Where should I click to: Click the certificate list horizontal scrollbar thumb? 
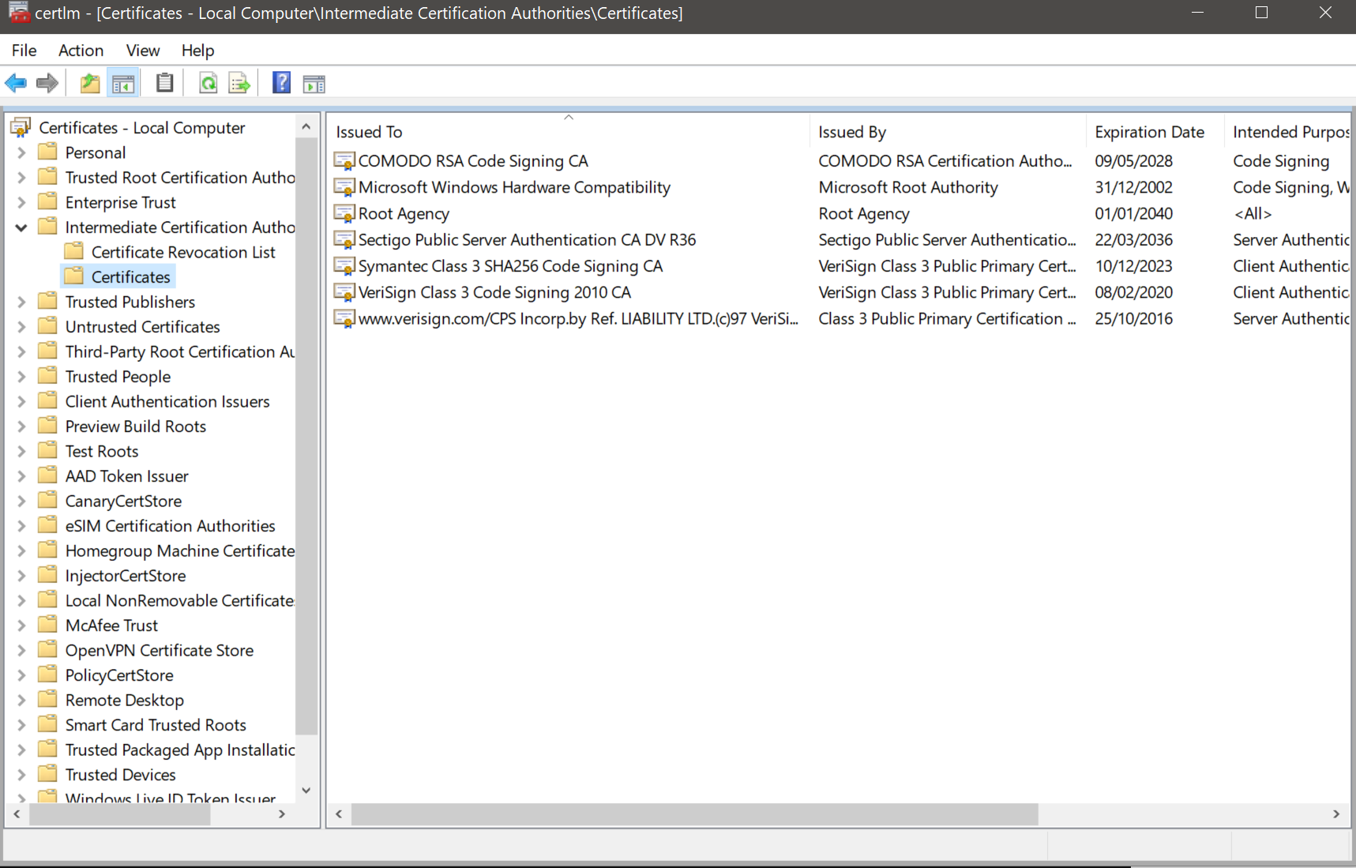[x=694, y=814]
